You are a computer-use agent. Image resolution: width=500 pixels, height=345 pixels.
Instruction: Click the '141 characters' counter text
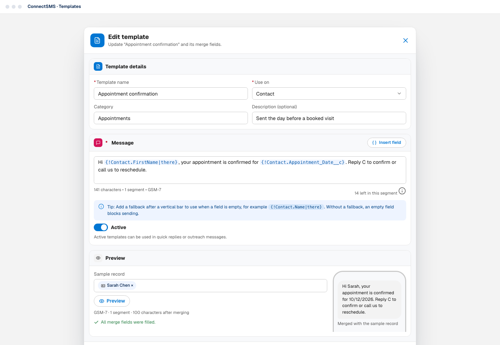108,190
